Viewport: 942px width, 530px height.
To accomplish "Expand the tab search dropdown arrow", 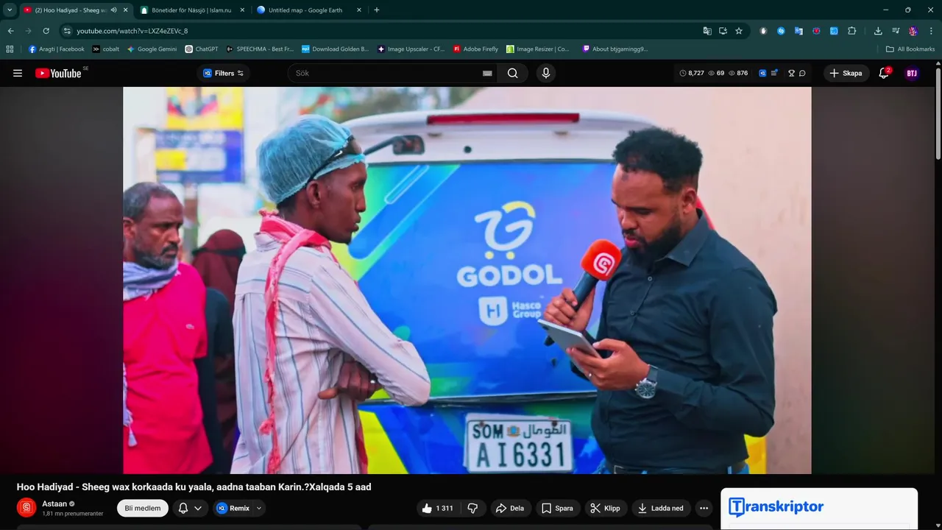I will coord(10,10).
